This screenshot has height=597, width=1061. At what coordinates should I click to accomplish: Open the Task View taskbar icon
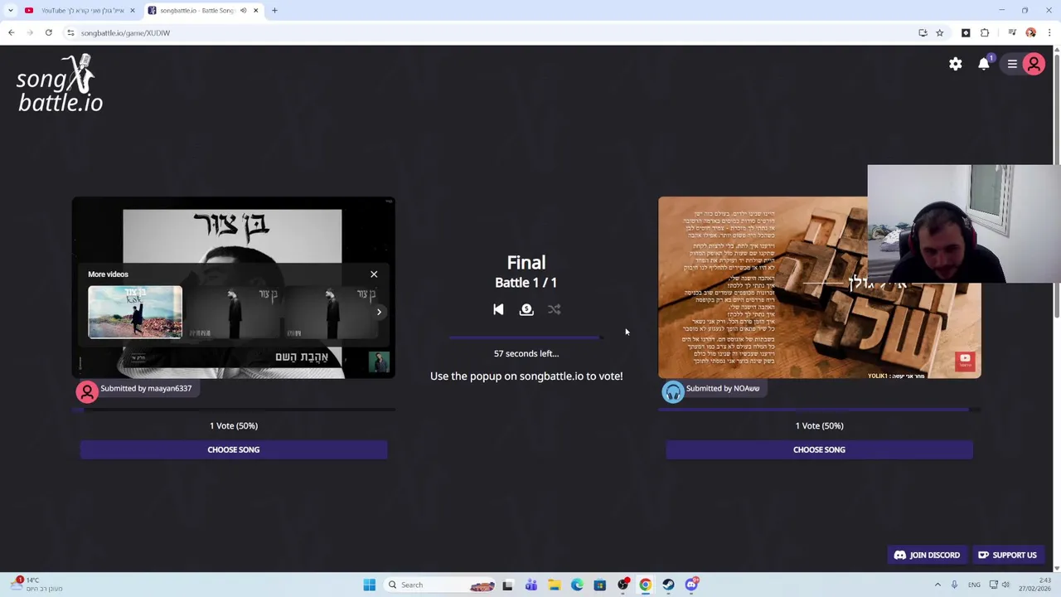pos(507,585)
